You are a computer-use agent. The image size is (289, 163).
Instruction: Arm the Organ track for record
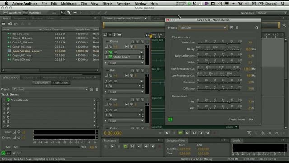[143, 100]
